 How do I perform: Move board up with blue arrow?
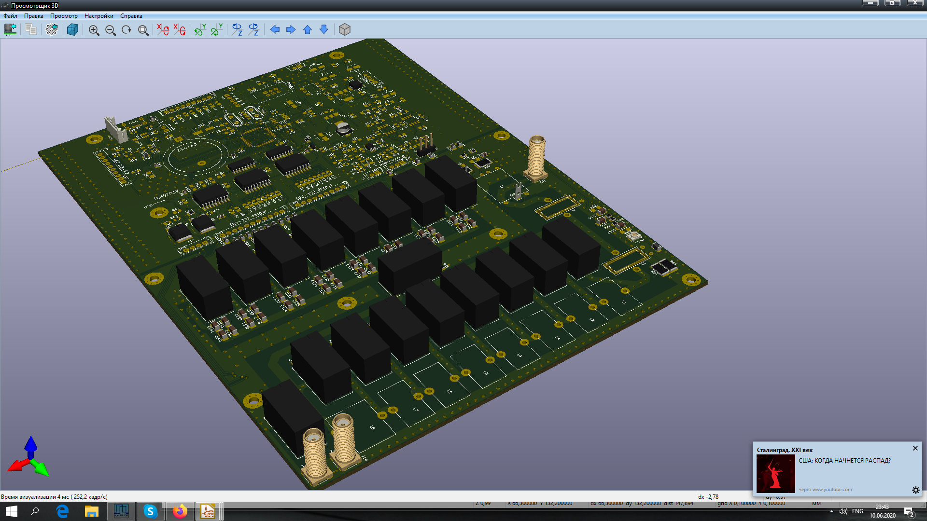click(308, 30)
